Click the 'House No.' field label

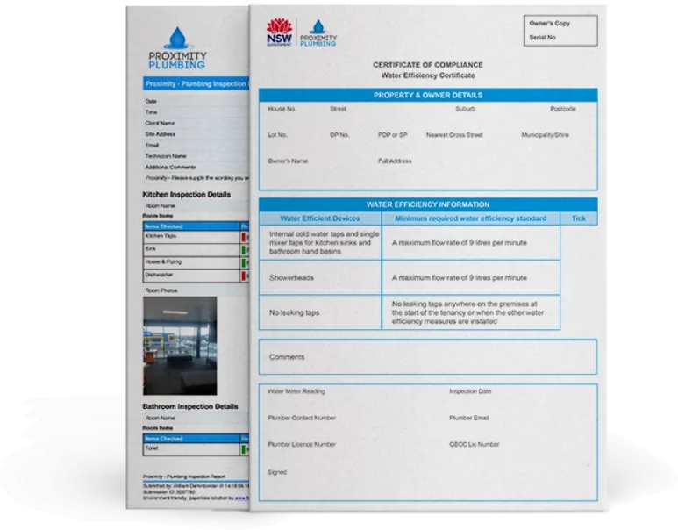point(282,109)
